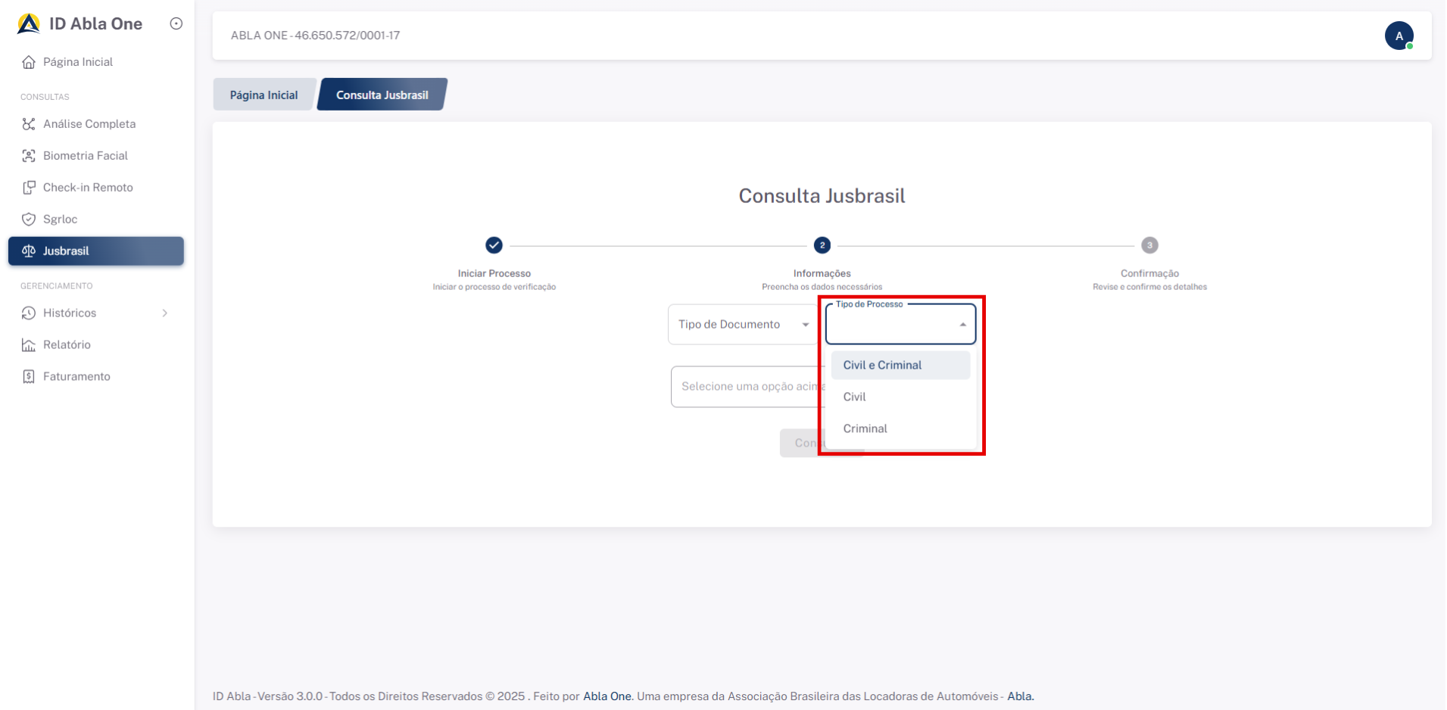Select the Civil option in the list
The width and height of the screenshot is (1447, 710).
click(855, 397)
